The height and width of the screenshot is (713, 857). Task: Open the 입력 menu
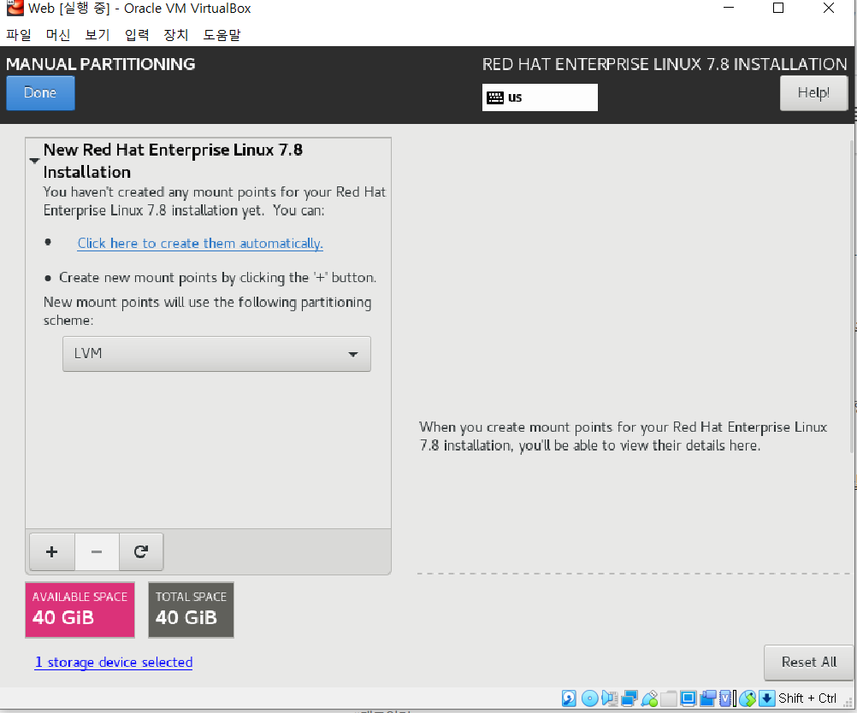(x=137, y=35)
